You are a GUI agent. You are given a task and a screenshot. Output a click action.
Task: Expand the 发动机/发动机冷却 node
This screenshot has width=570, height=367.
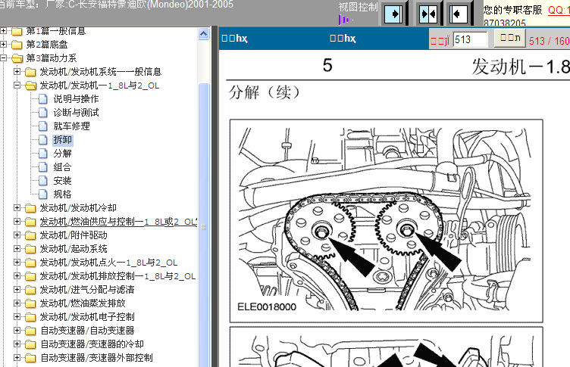point(17,207)
